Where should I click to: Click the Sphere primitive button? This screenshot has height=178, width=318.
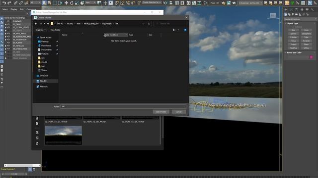tap(293, 34)
